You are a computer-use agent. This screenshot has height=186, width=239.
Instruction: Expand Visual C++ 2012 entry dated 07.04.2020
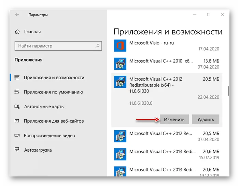[x=167, y=136]
